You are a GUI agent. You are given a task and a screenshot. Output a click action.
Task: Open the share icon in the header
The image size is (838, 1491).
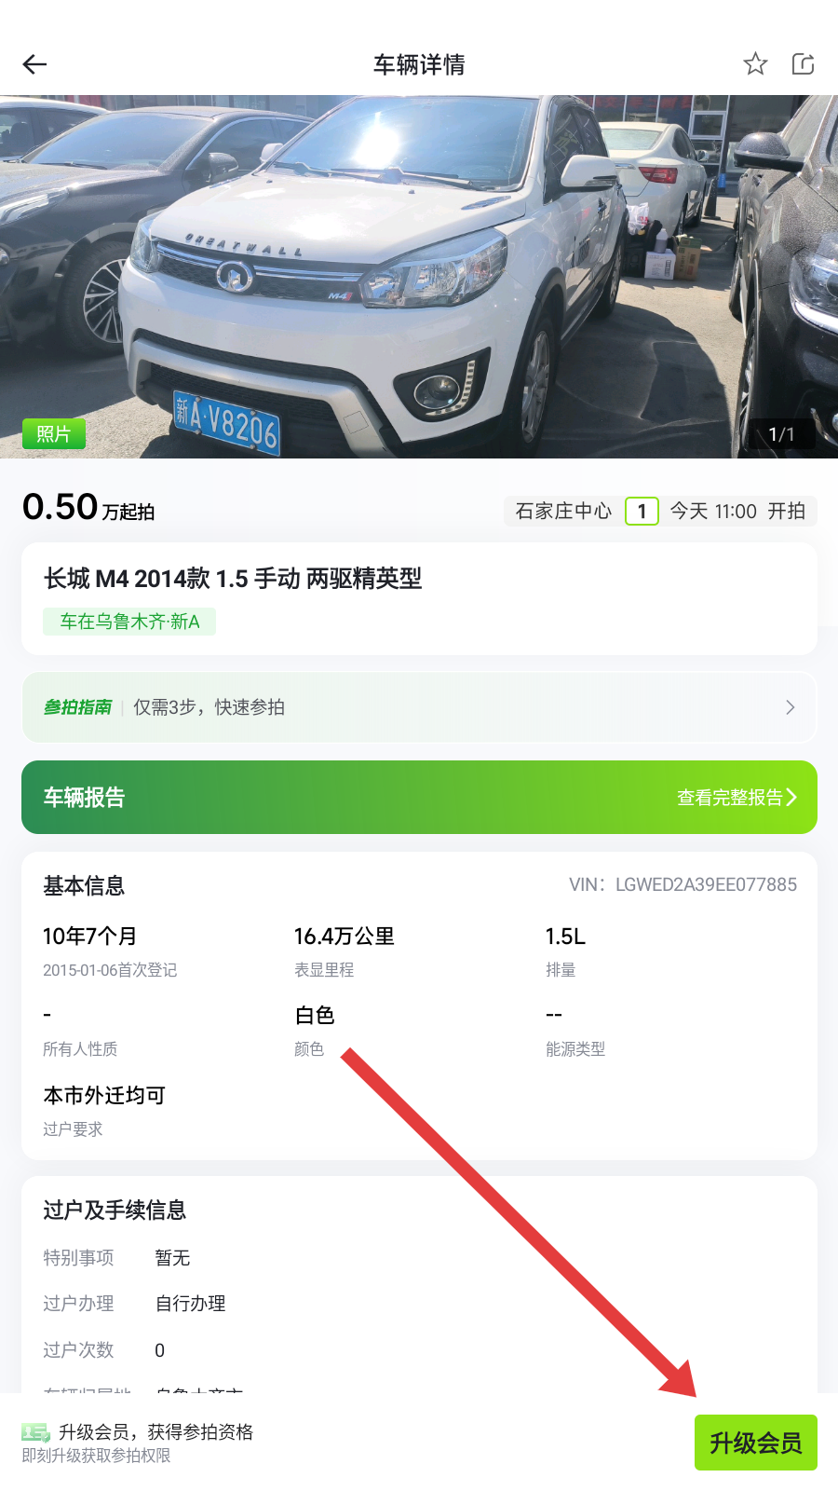point(803,64)
